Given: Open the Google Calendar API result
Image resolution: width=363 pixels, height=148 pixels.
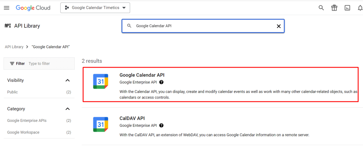Looking at the screenshot, I should click(x=142, y=75).
